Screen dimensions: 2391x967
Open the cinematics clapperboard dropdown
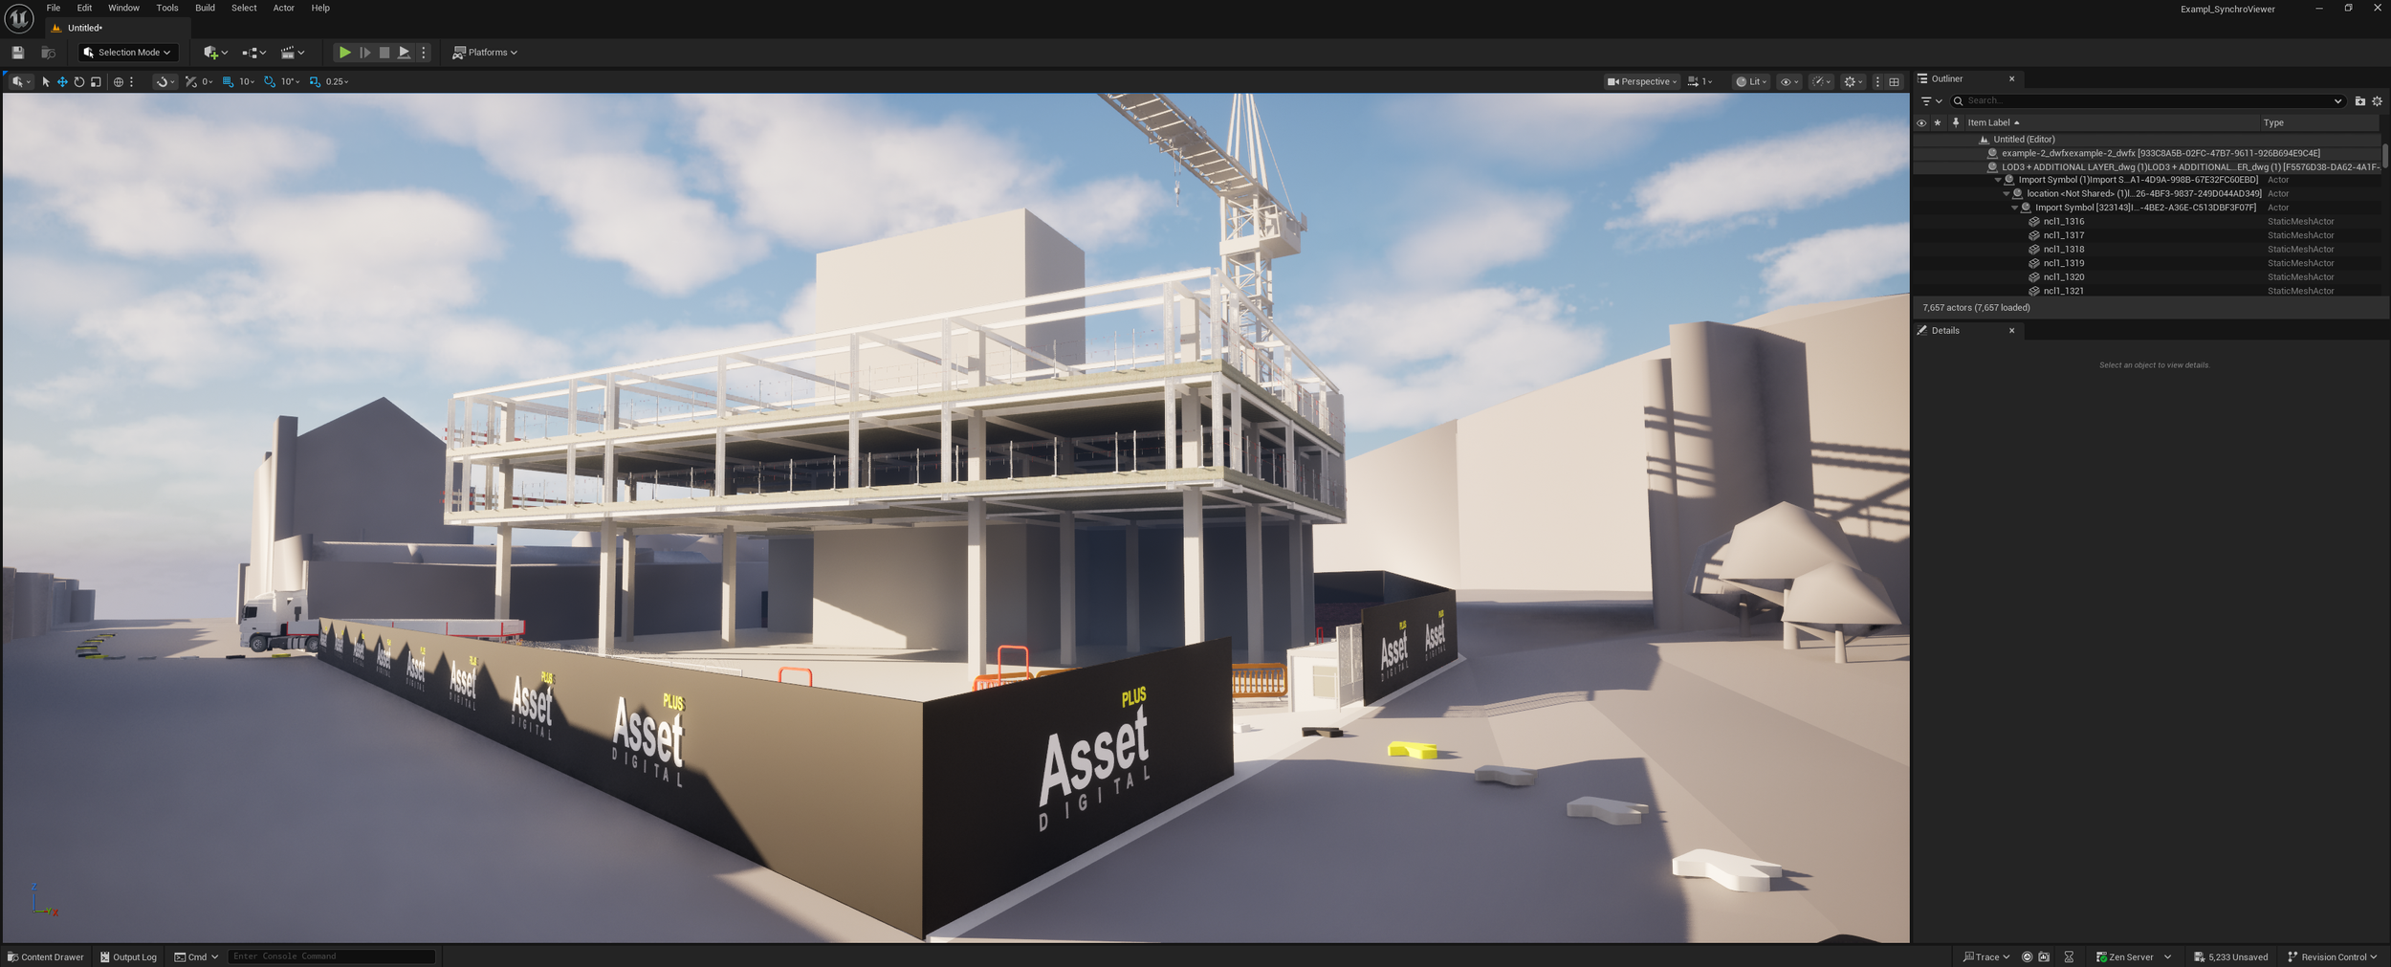tap(292, 53)
